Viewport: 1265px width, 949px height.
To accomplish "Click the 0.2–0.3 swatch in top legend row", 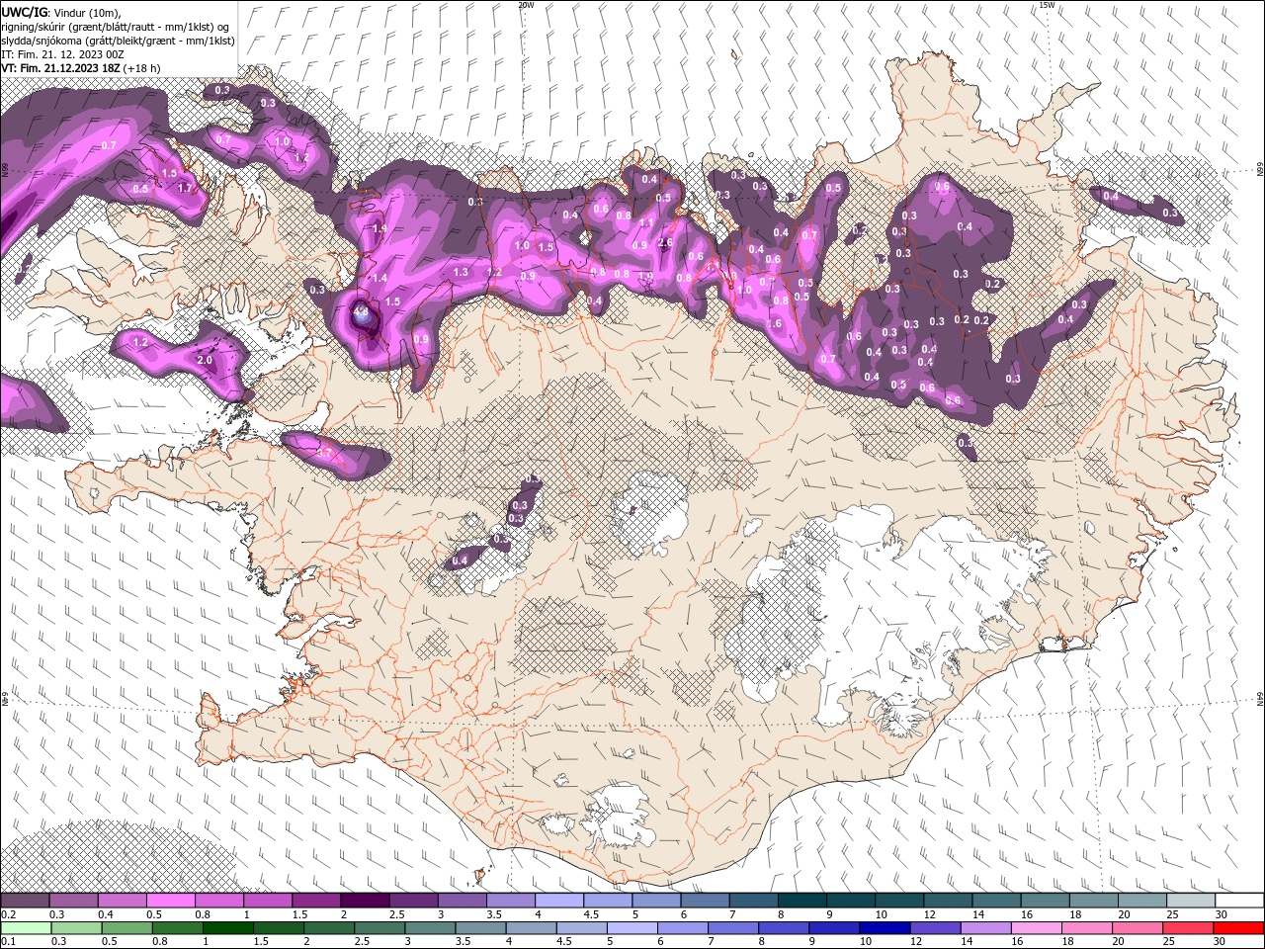I will [x=26, y=901].
